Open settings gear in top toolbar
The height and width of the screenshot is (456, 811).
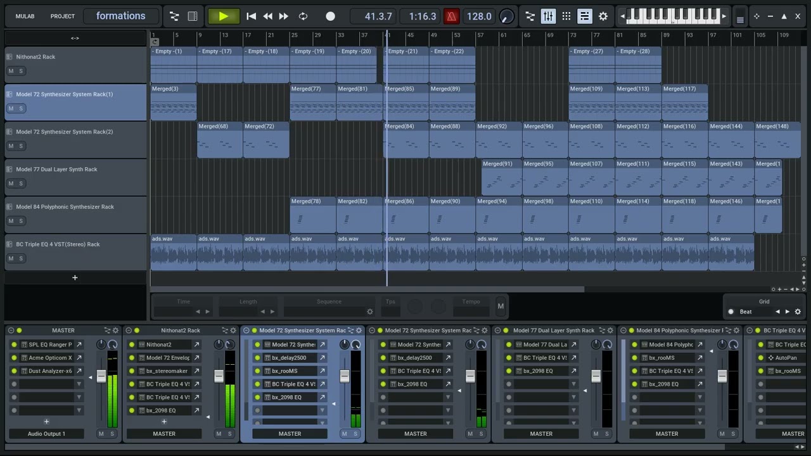click(603, 16)
